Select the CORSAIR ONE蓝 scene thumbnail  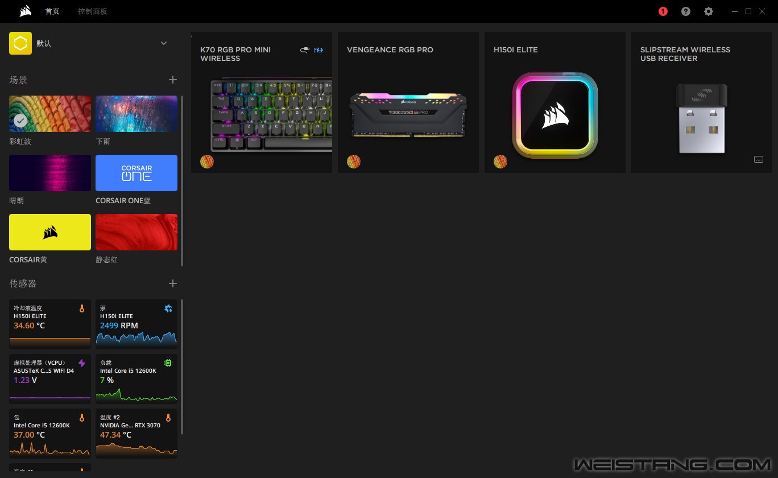136,173
